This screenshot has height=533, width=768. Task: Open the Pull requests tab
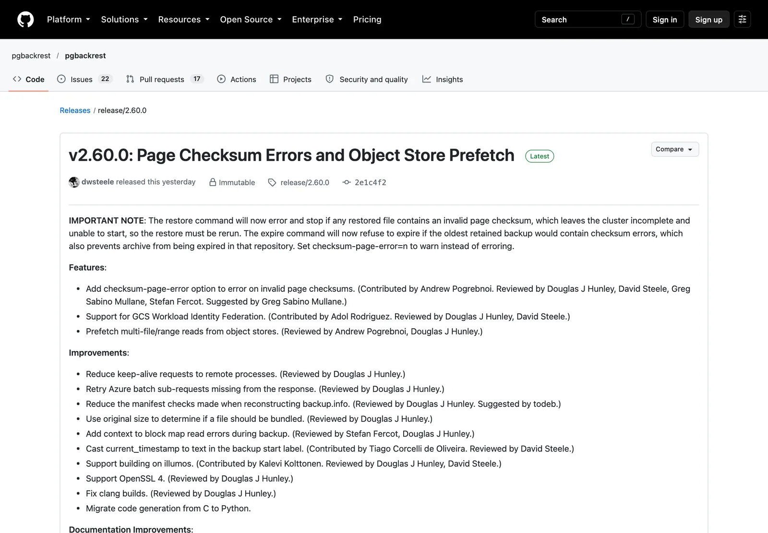[165, 80]
